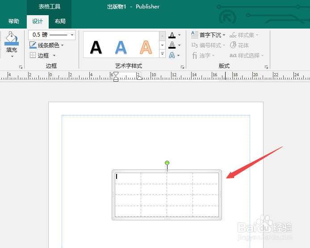Expand the Borders dropdown arrow

[x=54, y=55]
